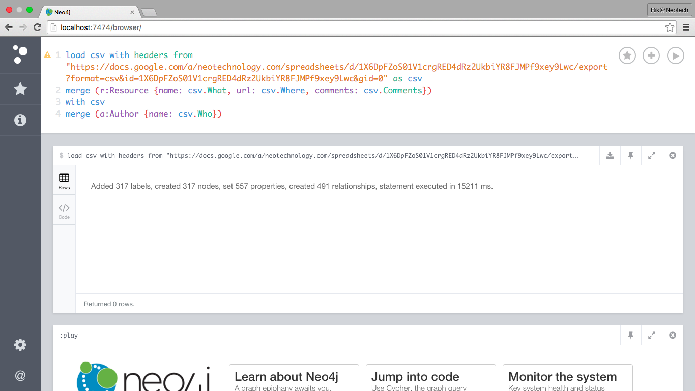The width and height of the screenshot is (695, 391).
Task: Open the Information panel in sidebar
Action: (x=20, y=120)
